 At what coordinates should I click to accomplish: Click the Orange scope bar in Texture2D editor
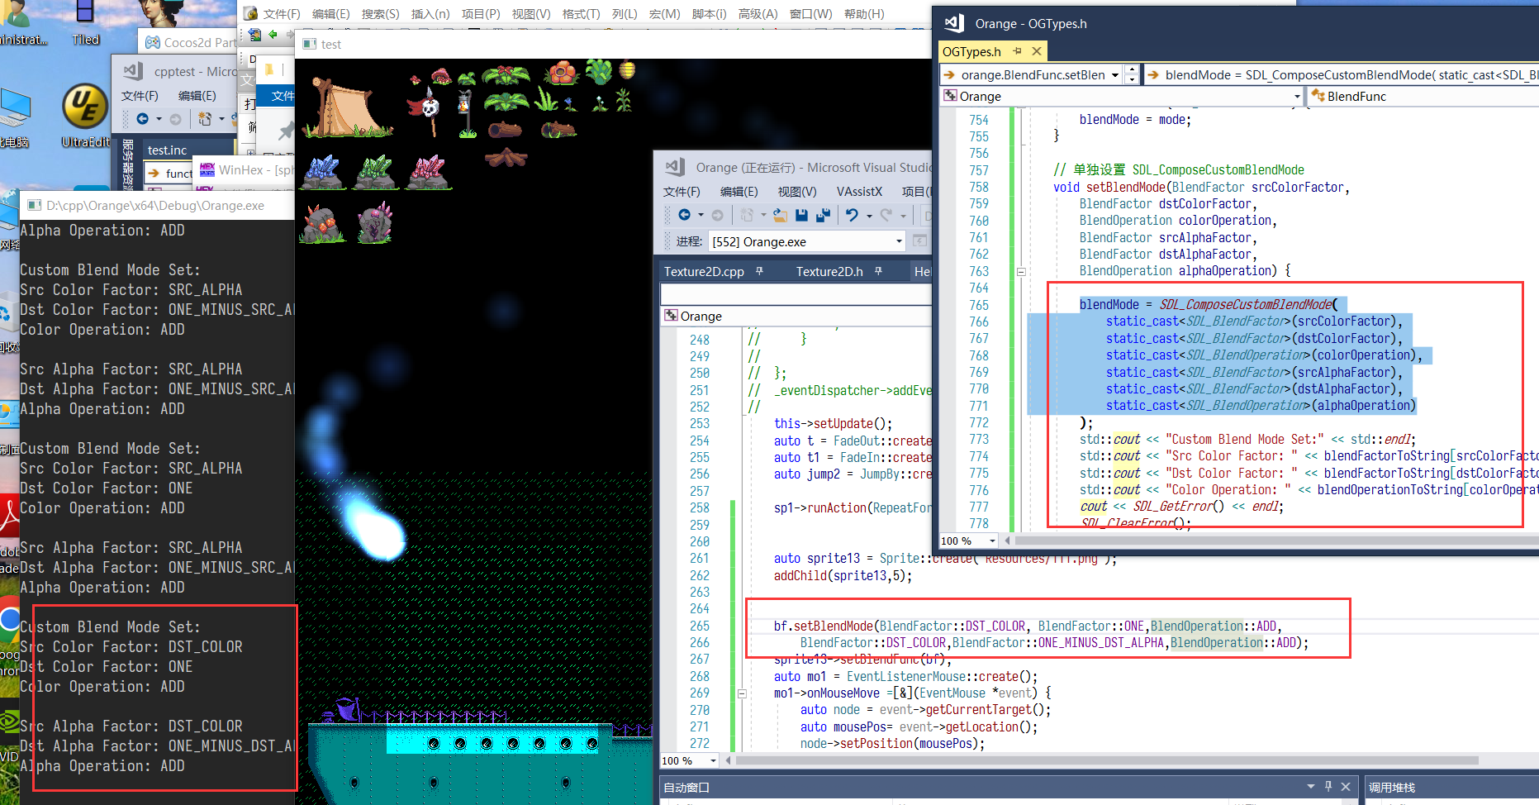(x=796, y=316)
